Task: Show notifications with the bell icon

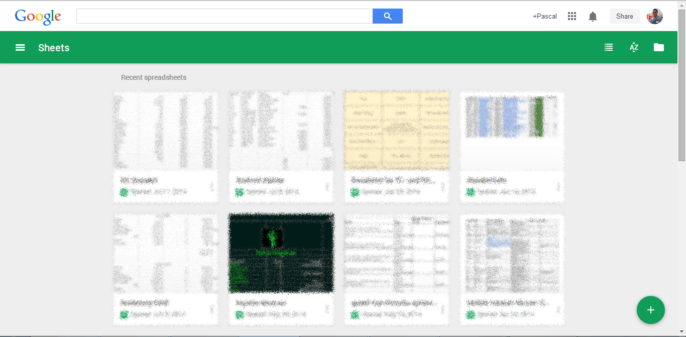Action: (593, 17)
